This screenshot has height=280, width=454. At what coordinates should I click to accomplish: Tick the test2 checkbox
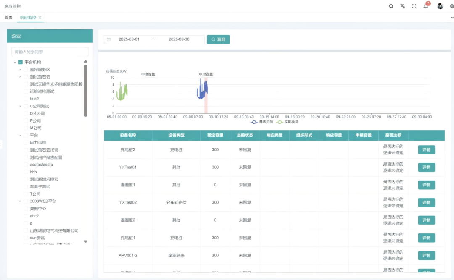coord(26,99)
